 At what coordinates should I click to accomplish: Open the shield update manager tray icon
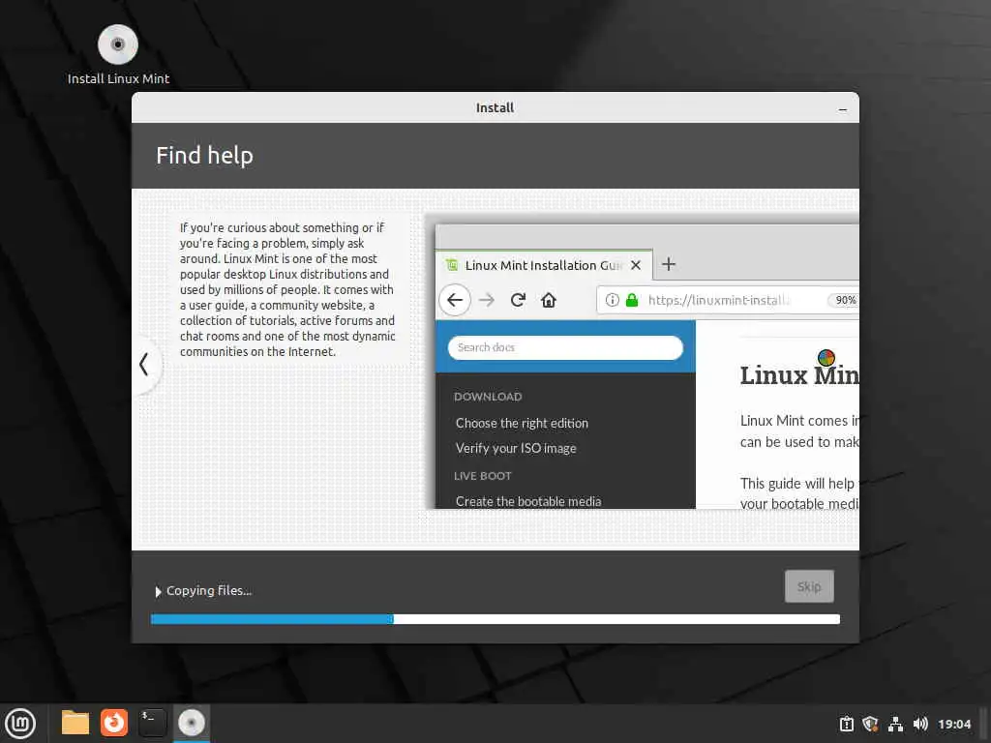(870, 724)
